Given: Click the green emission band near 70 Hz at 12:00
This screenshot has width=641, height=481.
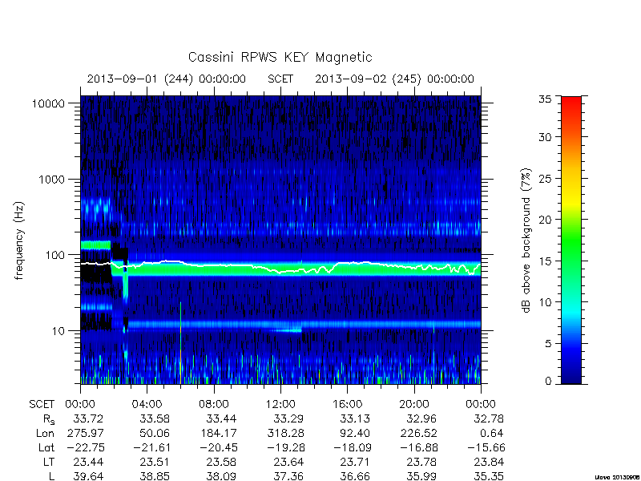Looking at the screenshot, I should 280,270.
